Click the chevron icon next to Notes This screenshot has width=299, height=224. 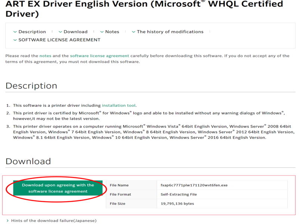click(102, 32)
